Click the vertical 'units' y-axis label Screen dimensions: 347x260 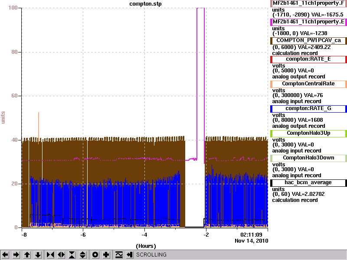tap(3, 117)
